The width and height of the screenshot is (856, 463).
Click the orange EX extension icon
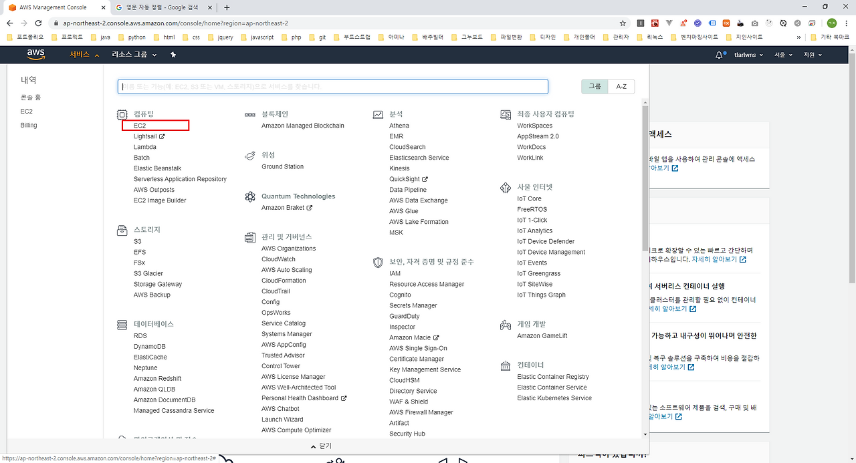coord(726,23)
